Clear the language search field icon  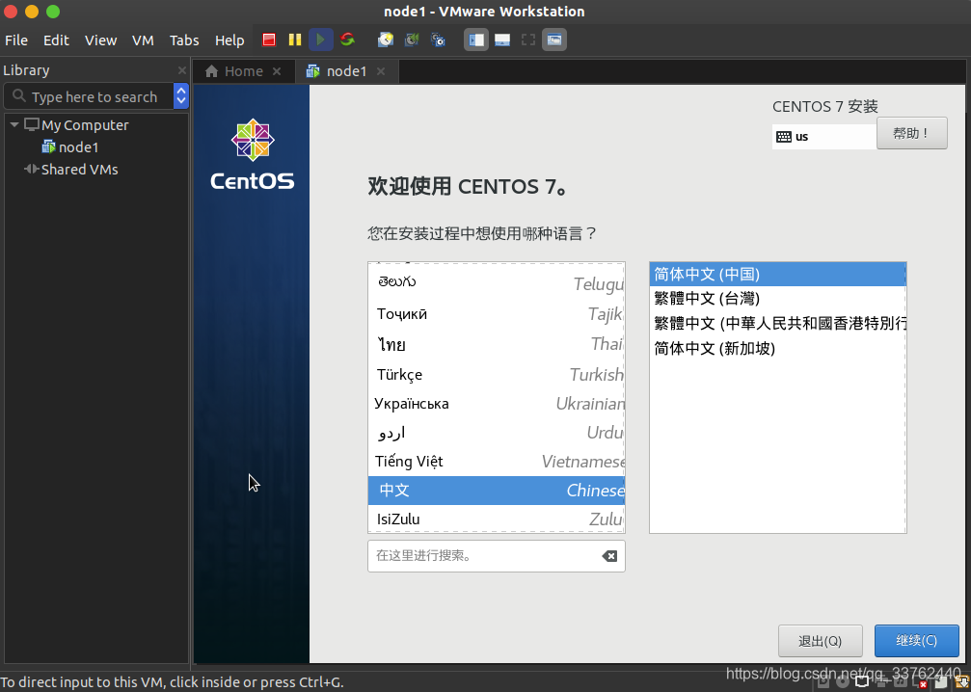click(609, 556)
